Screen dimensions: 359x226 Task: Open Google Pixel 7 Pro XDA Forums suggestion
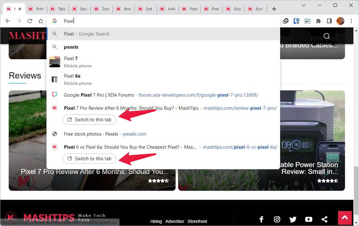[163, 95]
